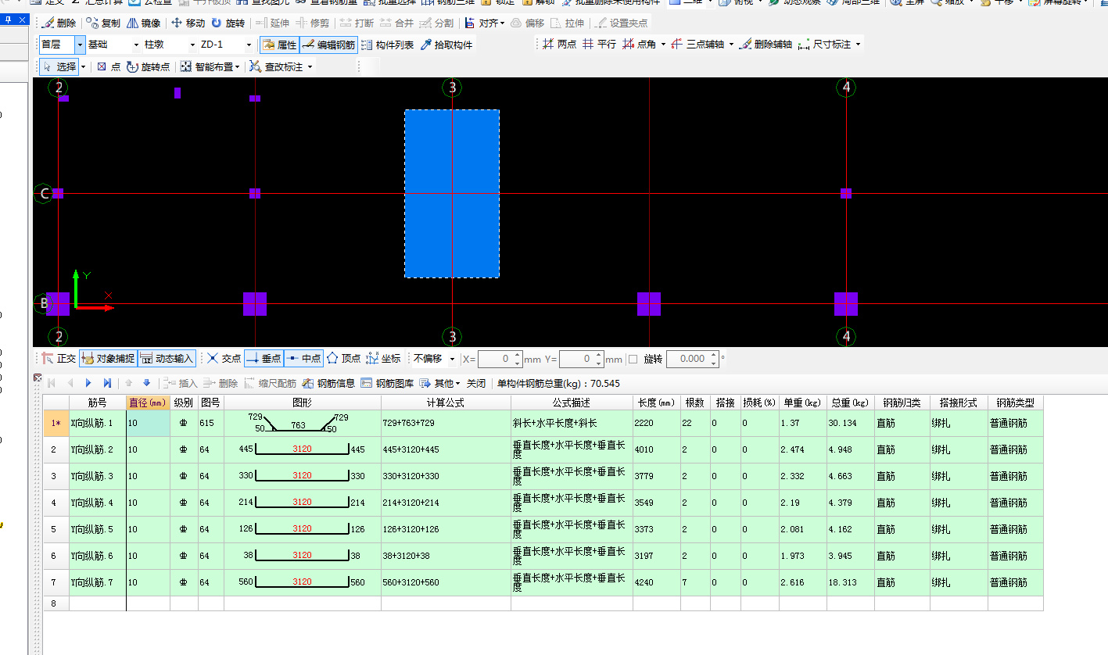The height and width of the screenshot is (655, 1108).
Task: Open the 选择 selection tool dropdown arrow
Action: click(x=83, y=67)
